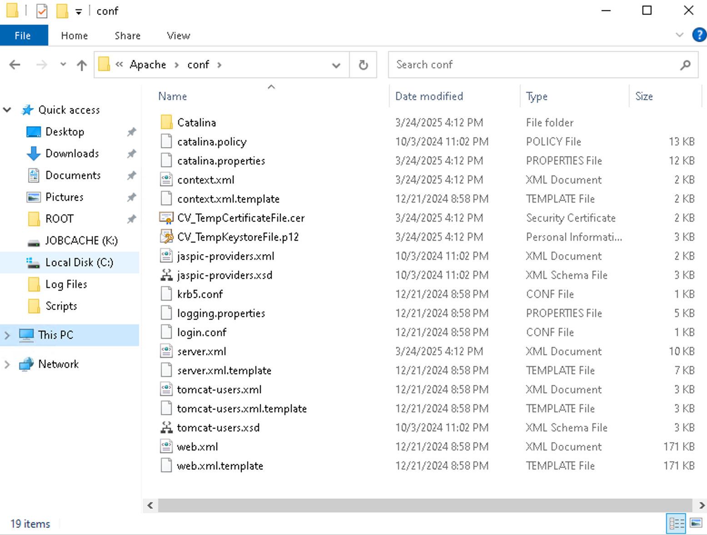Click the horizontal scrollbar right arrow

(702, 505)
